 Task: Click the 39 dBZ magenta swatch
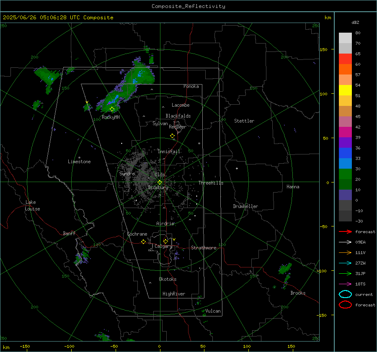pos(345,132)
